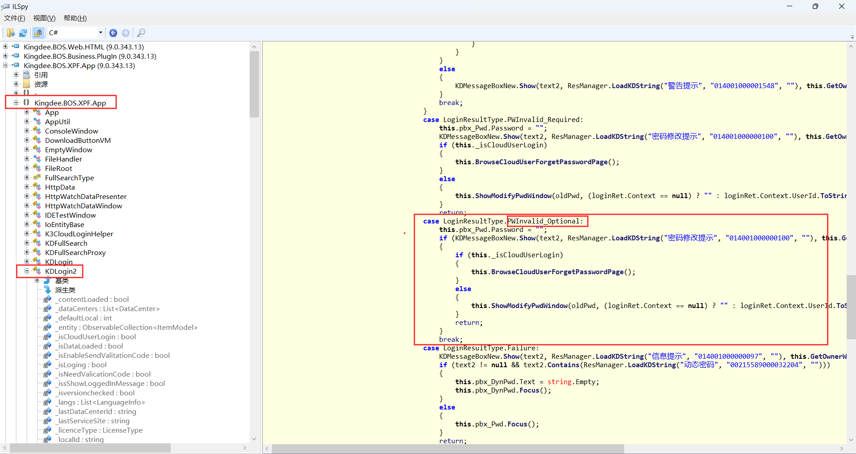Select the IoEntityBase tree item

click(65, 224)
